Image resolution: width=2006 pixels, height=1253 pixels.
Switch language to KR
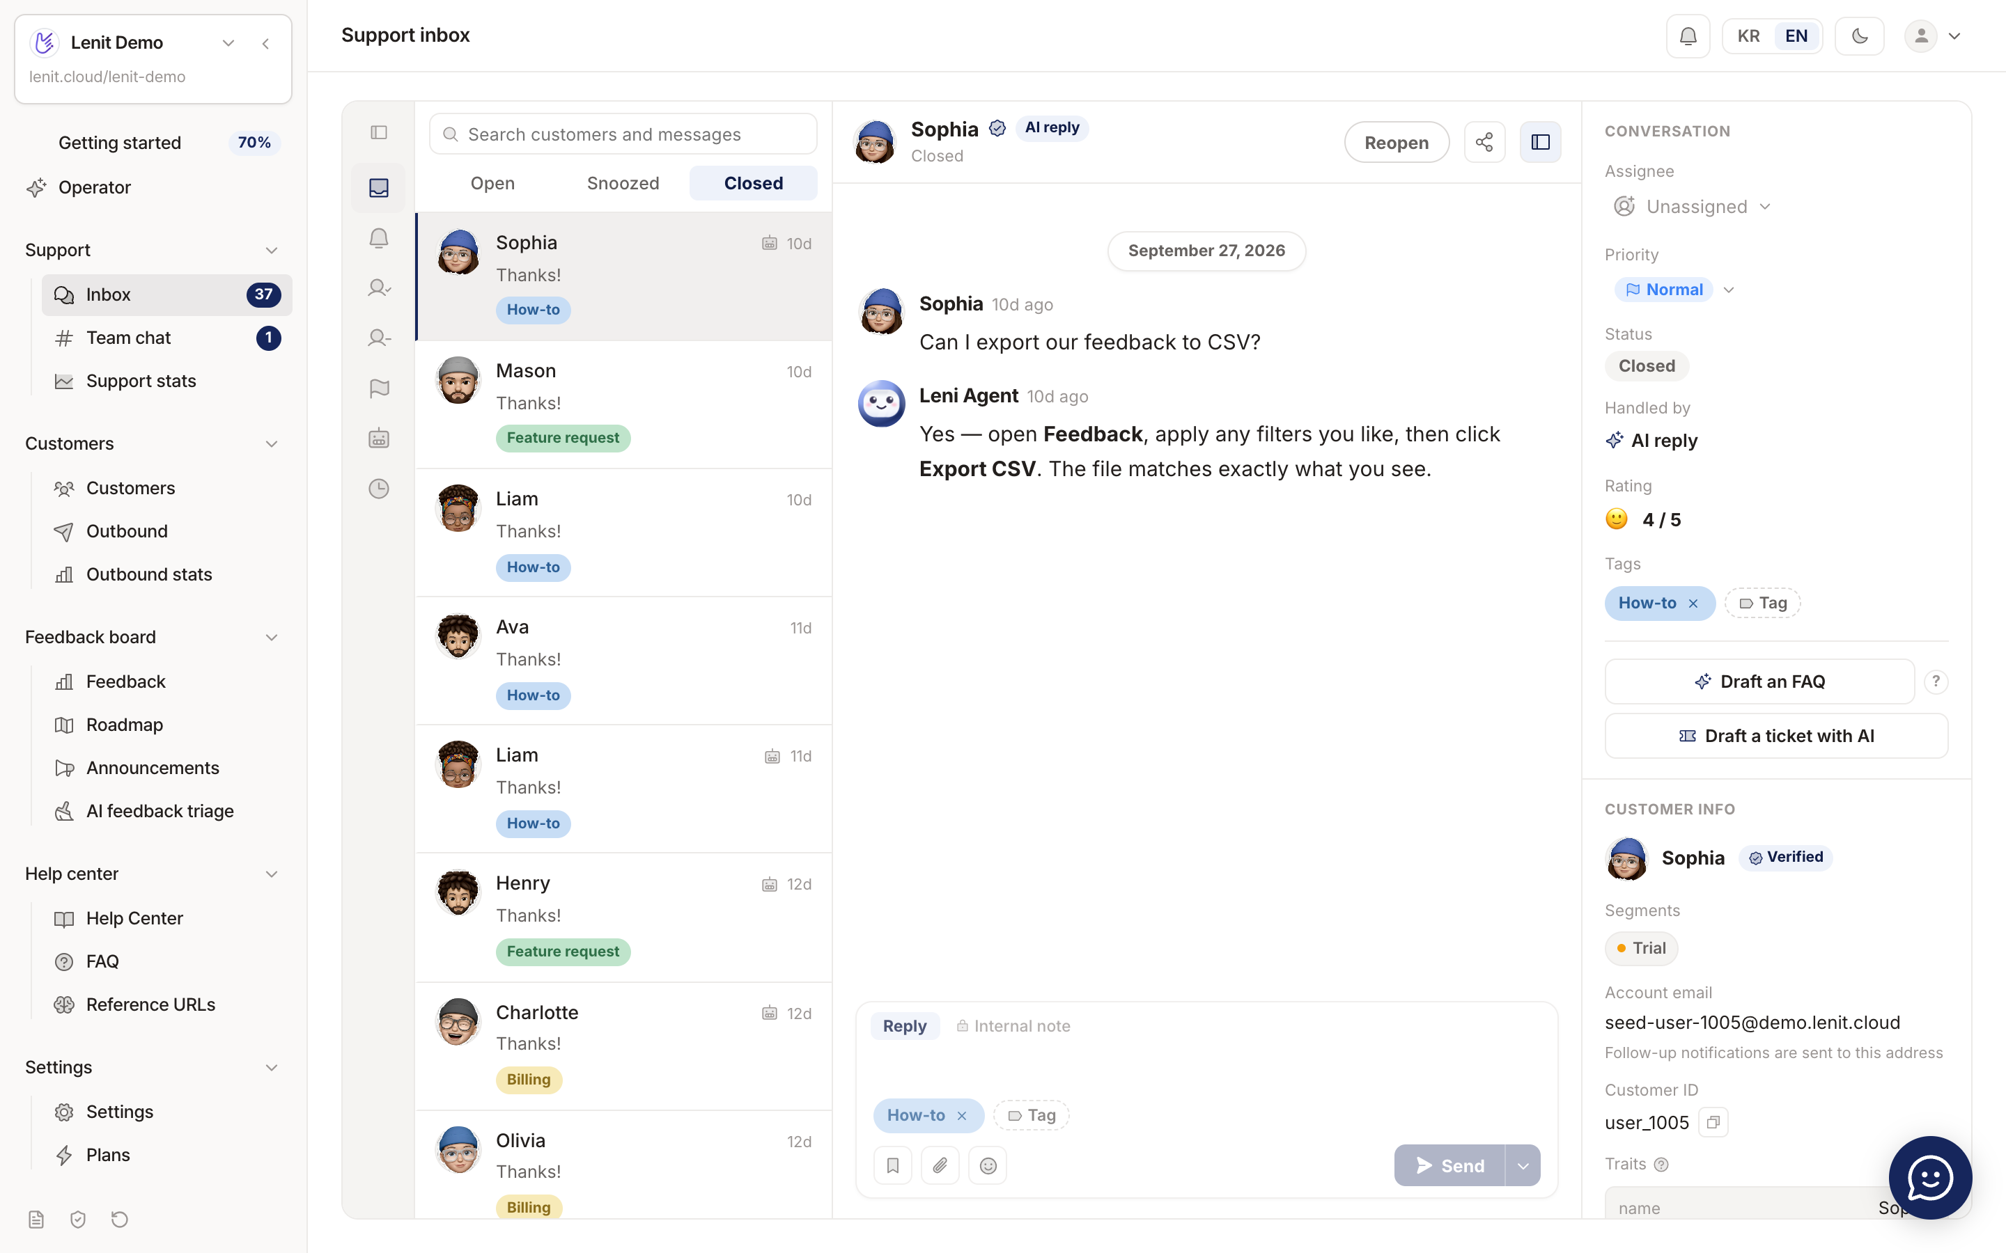click(1748, 36)
